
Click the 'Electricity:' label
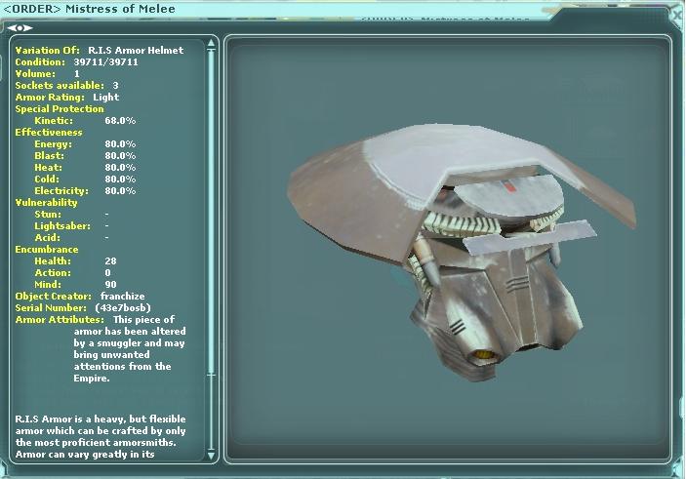point(61,191)
